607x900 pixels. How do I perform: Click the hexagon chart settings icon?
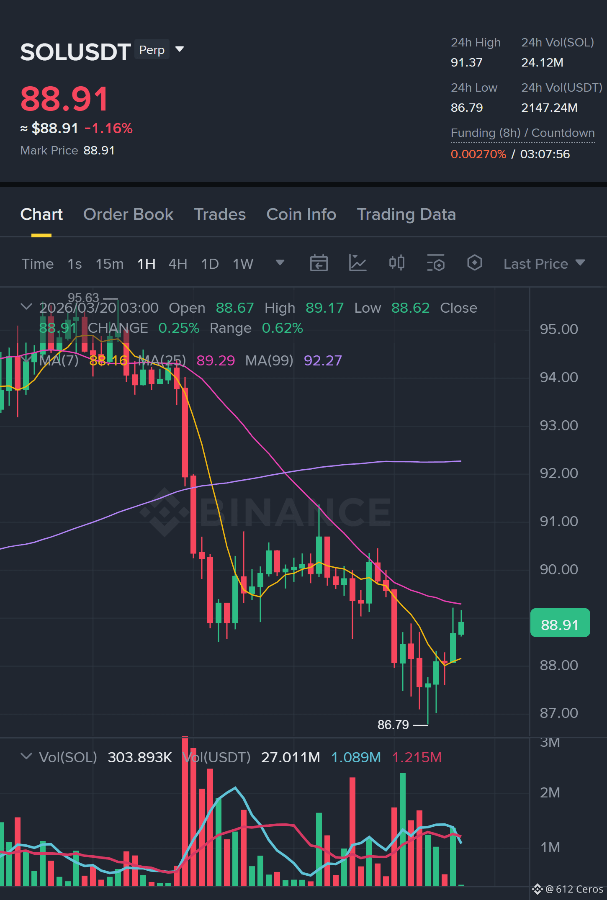474,263
